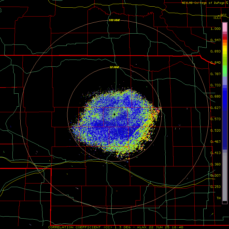The image size is (229, 229).
Task: Click the 0.893 scale value
Action: click(216, 51)
